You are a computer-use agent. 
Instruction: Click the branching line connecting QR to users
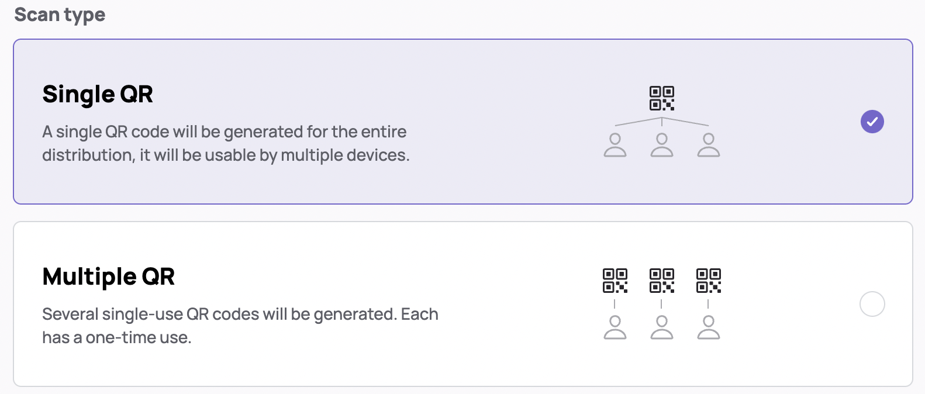(662, 122)
